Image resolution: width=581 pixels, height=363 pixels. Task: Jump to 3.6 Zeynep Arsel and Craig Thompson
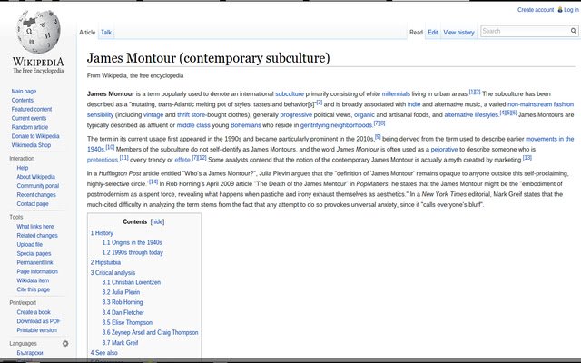point(150,333)
